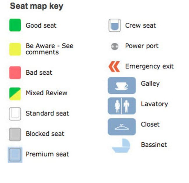Click the orange Emergency exit chevrons
The height and width of the screenshot is (183, 189).
click(114, 67)
